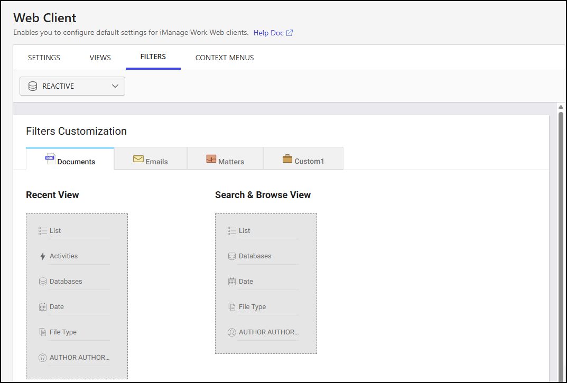Click the vertical scrollbar thumb

[561, 246]
